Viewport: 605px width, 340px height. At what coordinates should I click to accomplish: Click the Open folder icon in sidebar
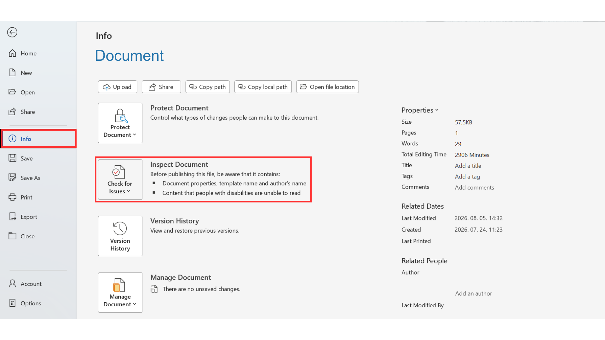pos(12,92)
